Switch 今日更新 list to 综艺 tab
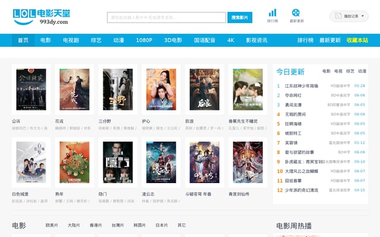Viewport: 380px width, 237px height. pos(350,71)
